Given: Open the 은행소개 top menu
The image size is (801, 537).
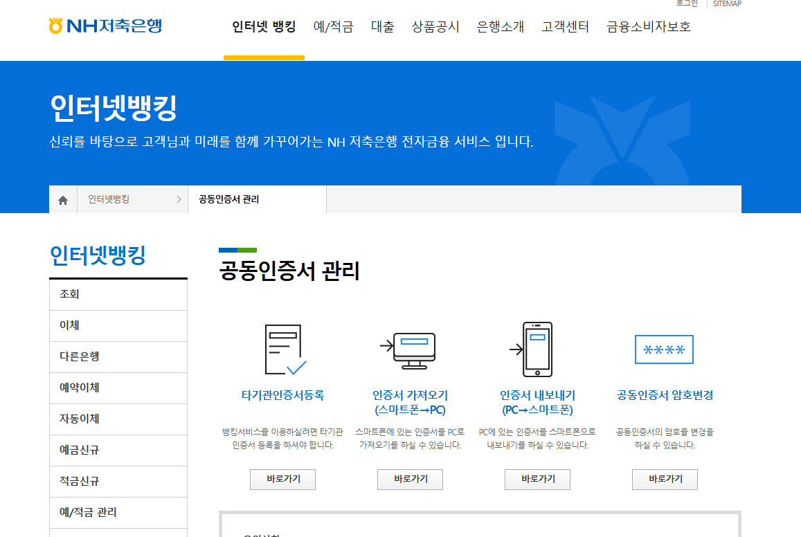Looking at the screenshot, I should point(501,26).
